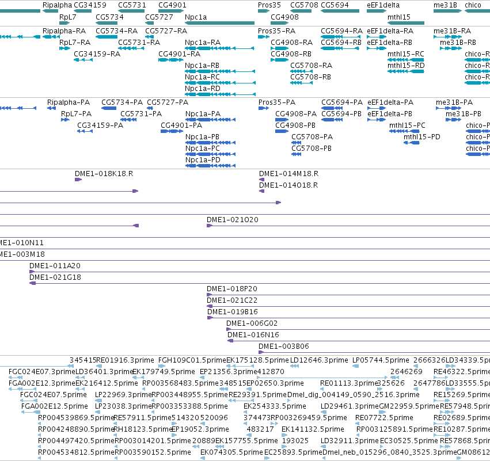490x461 pixels.
Task: Click transcript Npc1a-RD label
Action: point(203,89)
